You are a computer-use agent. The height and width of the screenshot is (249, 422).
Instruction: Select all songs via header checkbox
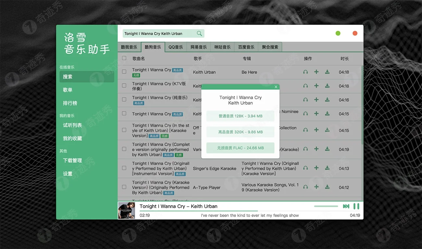pyautogui.click(x=124, y=58)
